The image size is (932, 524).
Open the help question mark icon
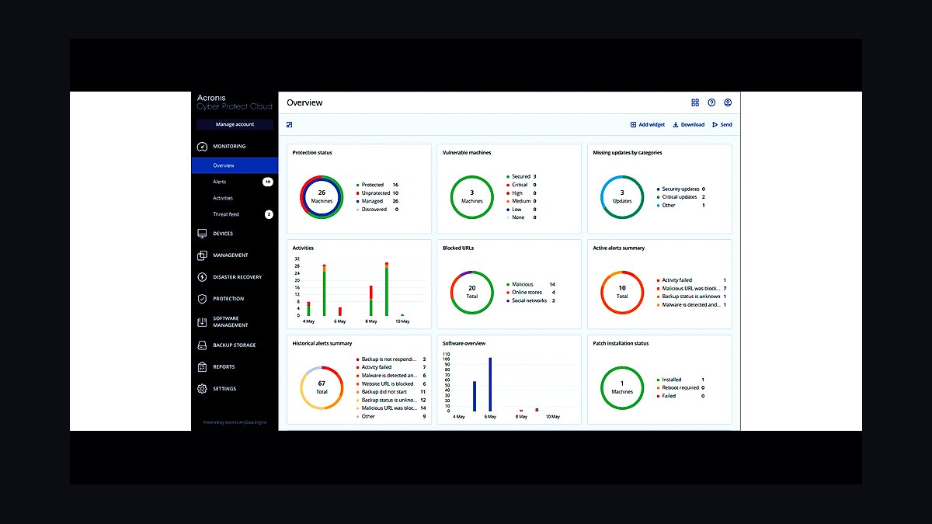click(x=711, y=102)
